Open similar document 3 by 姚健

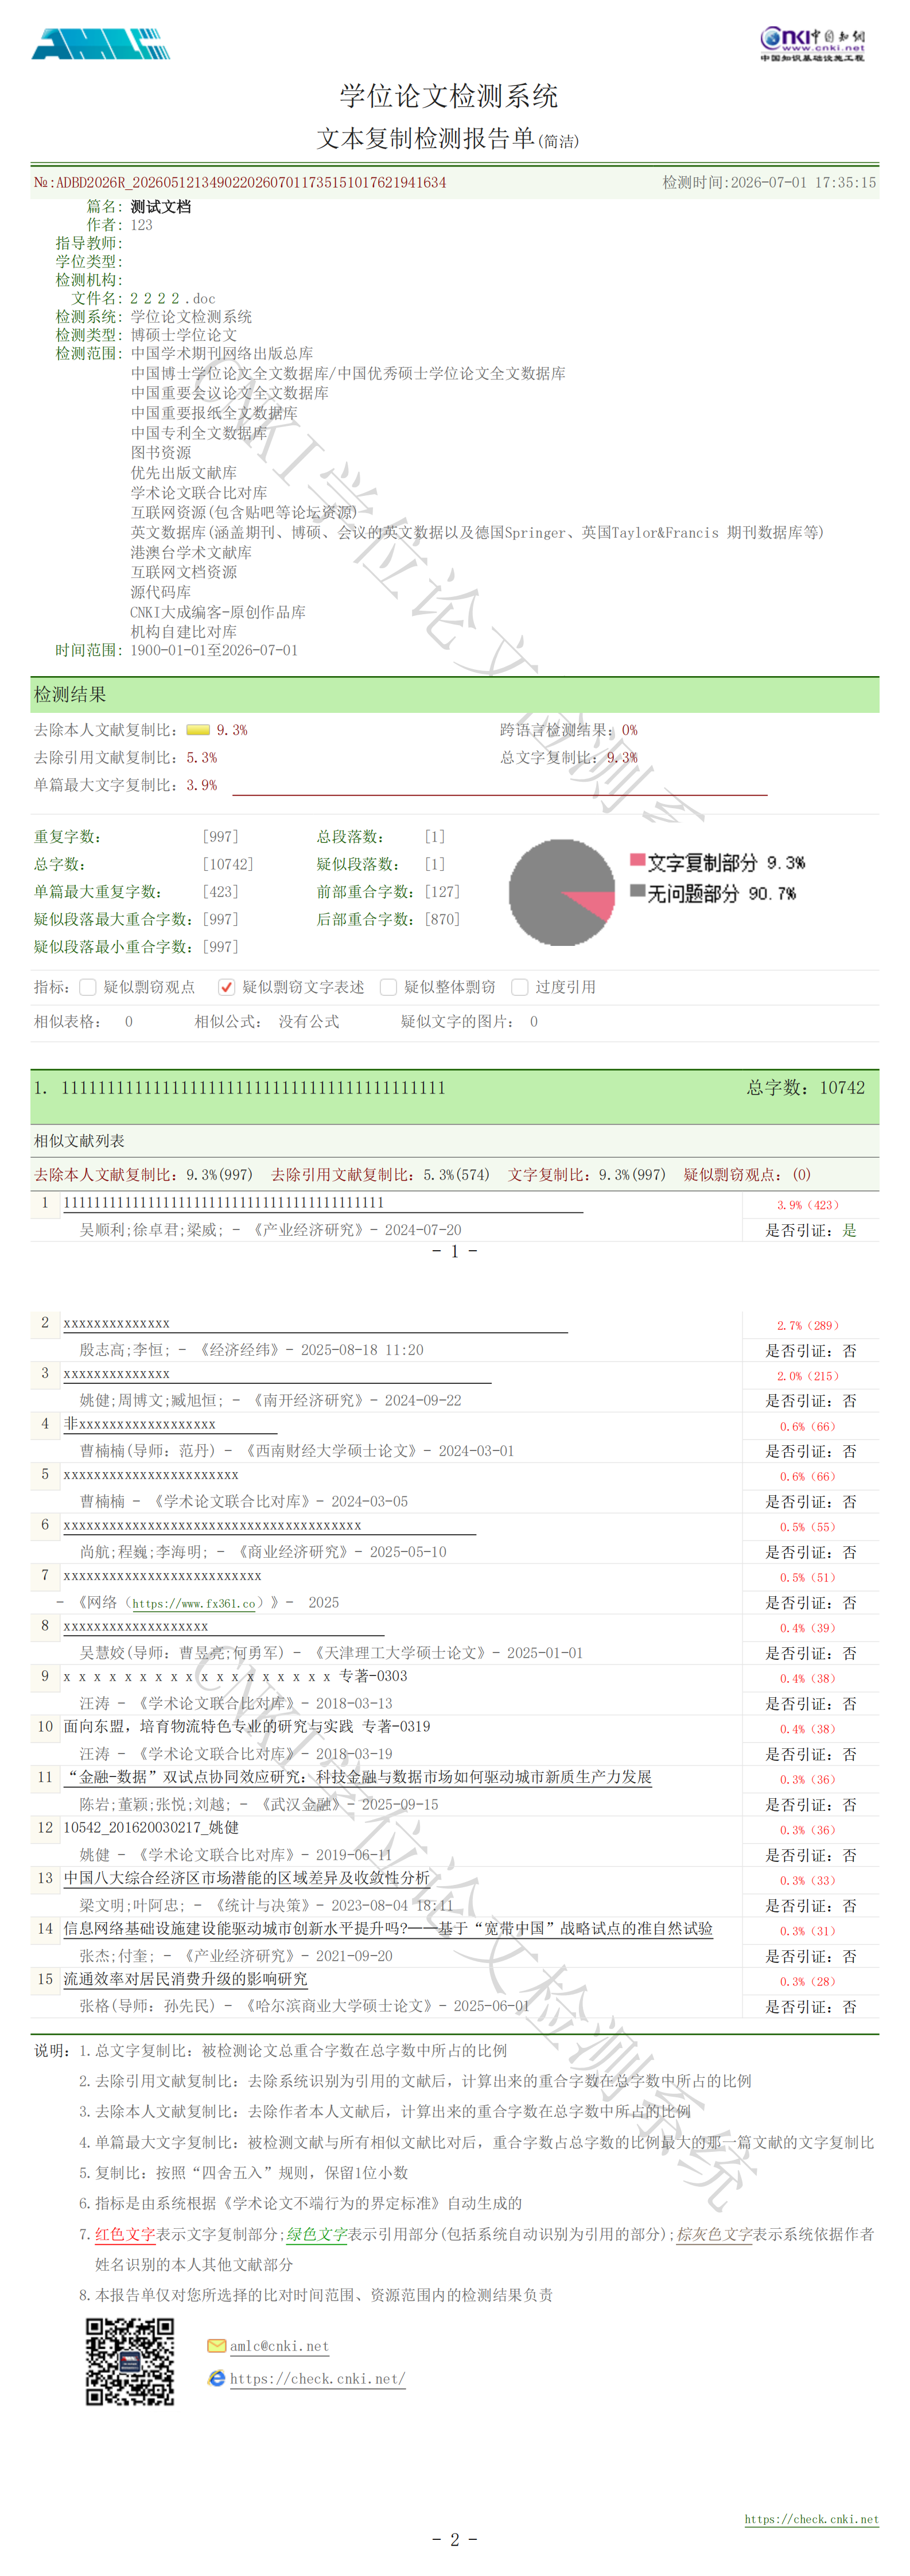(x=117, y=1374)
